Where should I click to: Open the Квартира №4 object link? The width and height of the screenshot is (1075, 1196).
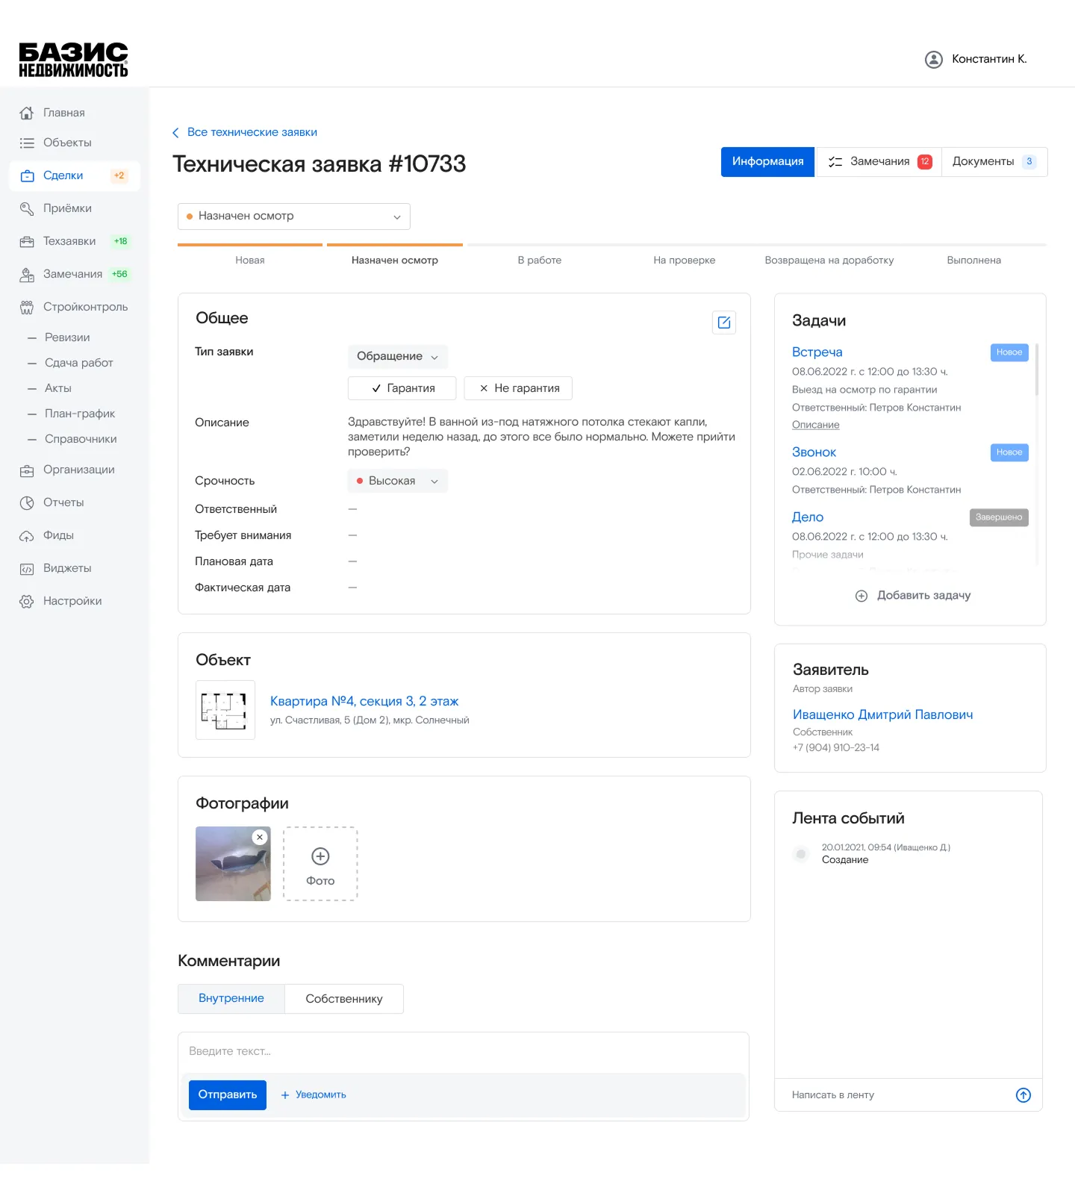364,701
